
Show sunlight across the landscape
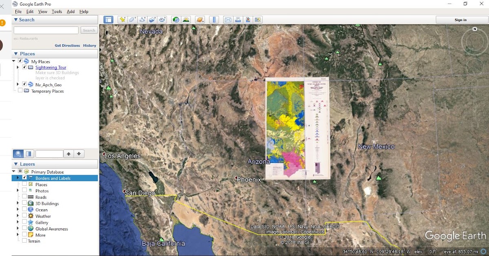[x=186, y=19]
